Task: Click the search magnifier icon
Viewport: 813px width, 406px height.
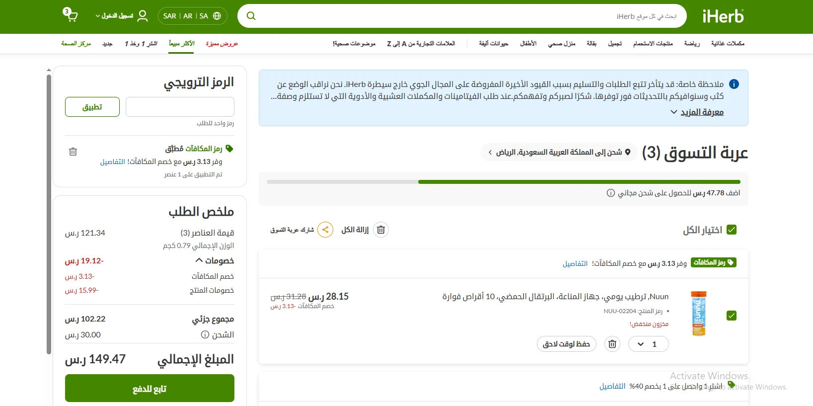Action: click(251, 16)
